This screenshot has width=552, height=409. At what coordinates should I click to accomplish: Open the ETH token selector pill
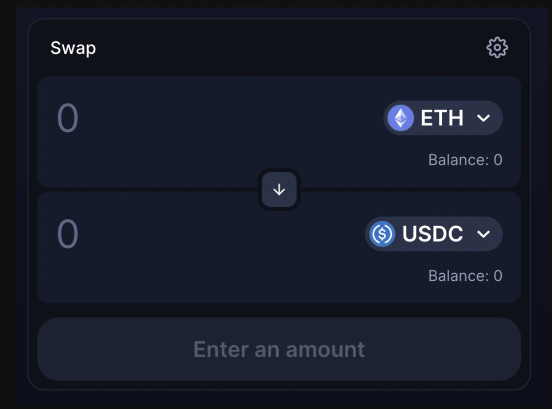coord(443,118)
